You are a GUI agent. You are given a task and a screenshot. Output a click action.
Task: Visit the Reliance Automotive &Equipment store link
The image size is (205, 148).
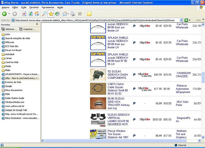click(183, 89)
